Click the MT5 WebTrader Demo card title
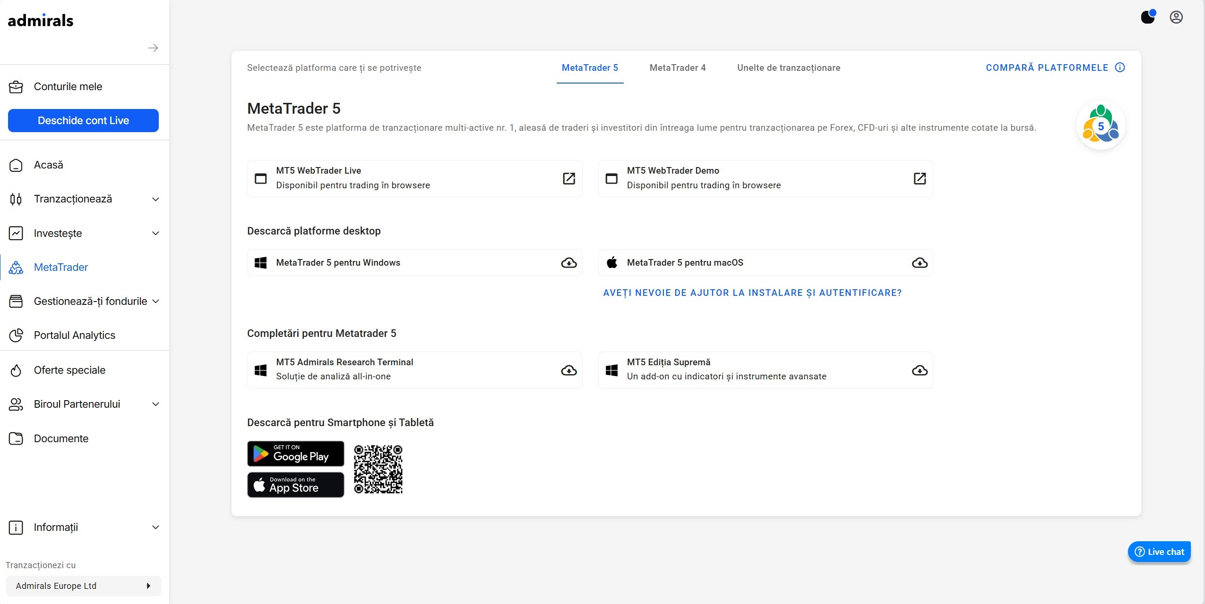The width and height of the screenshot is (1205, 604). click(673, 171)
